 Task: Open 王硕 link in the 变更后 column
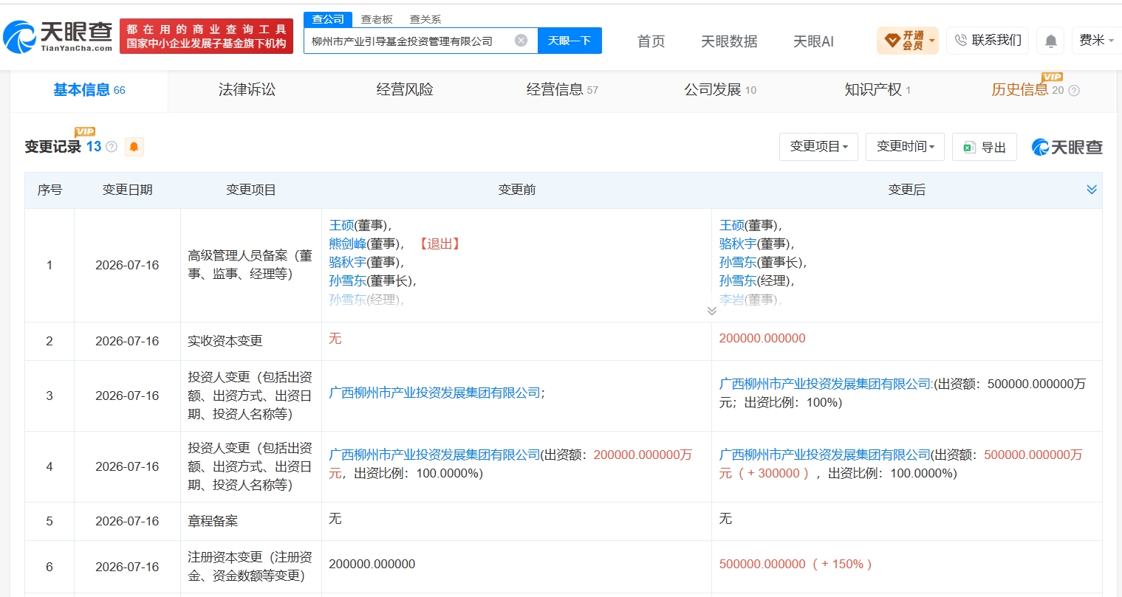click(732, 225)
